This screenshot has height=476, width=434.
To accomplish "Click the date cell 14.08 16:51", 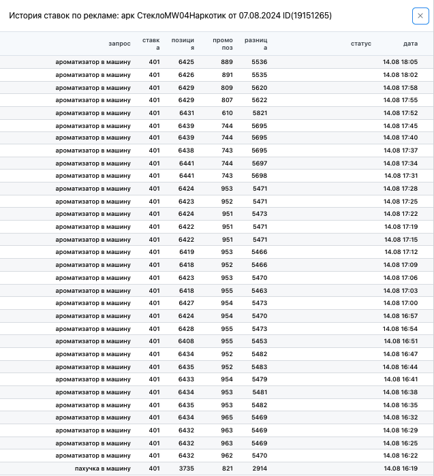I will [x=401, y=341].
